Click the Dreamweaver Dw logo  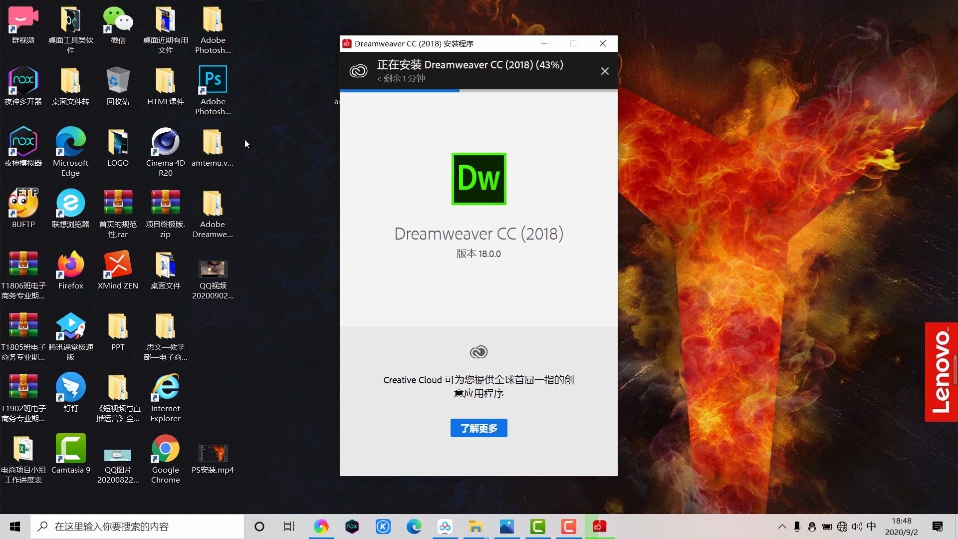[479, 179]
